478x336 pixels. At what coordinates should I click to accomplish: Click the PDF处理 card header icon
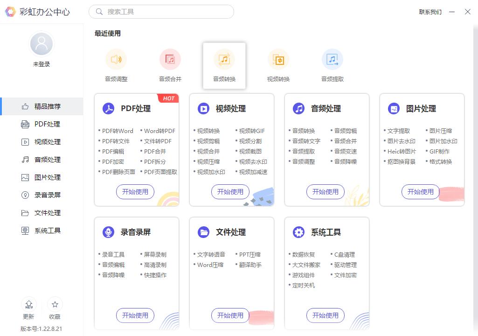click(x=108, y=108)
